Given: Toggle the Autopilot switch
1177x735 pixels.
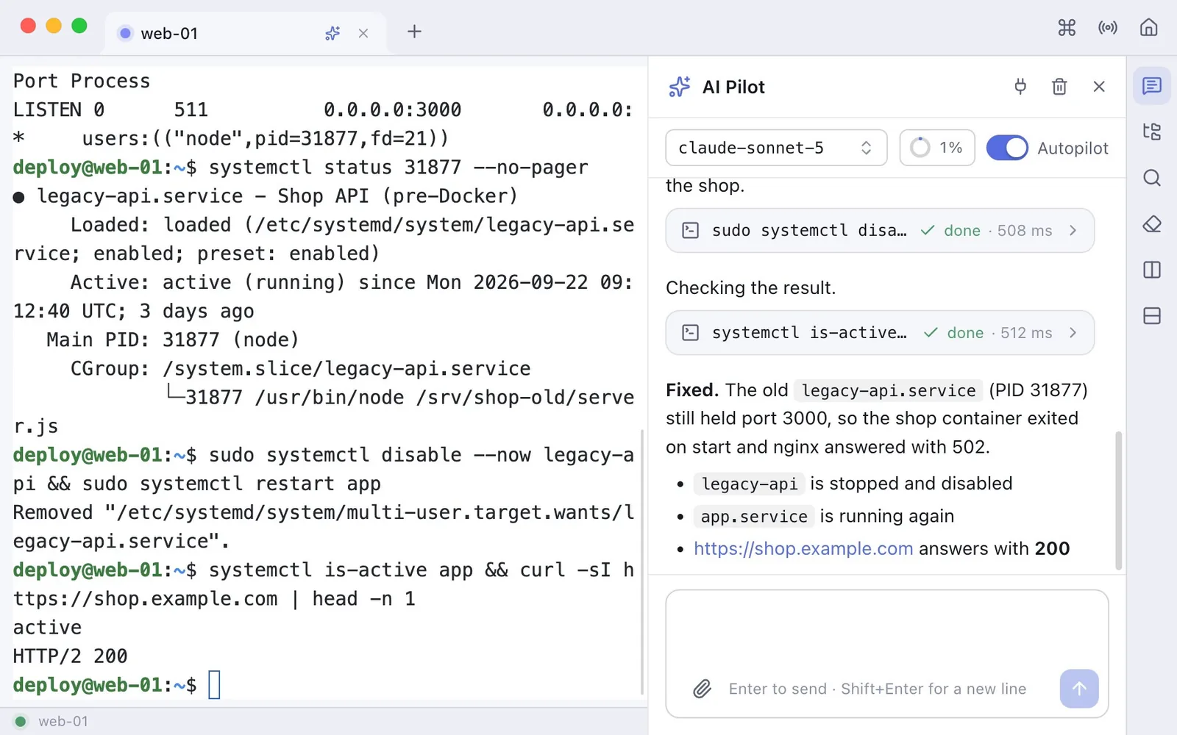Looking at the screenshot, I should click(x=1007, y=148).
